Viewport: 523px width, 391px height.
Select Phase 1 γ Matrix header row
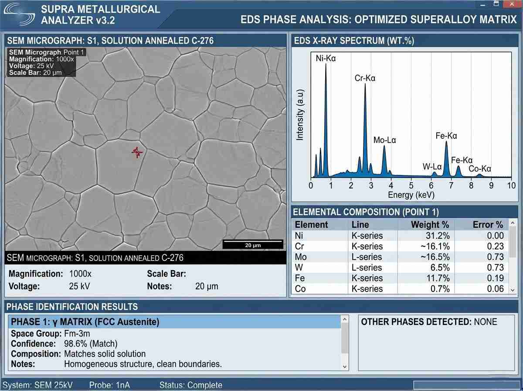[x=174, y=322]
